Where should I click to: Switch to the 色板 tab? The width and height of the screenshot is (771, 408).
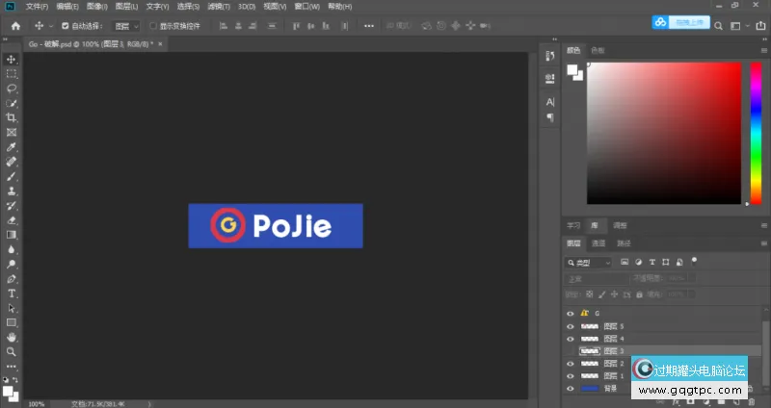point(598,50)
